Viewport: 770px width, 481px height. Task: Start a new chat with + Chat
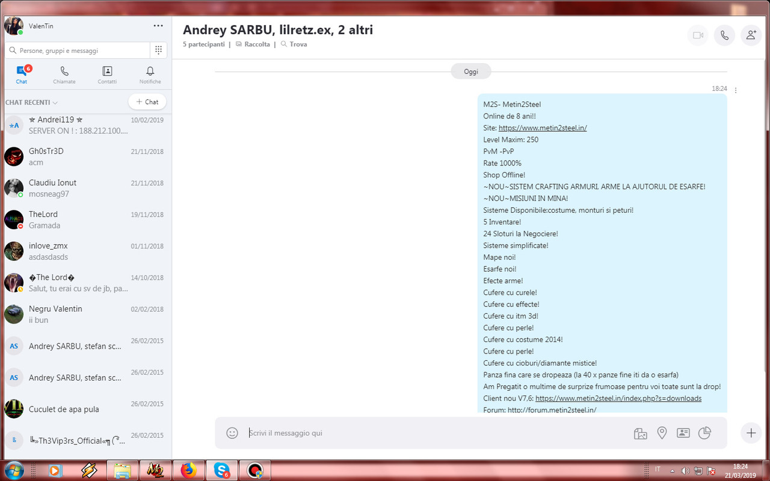(147, 102)
